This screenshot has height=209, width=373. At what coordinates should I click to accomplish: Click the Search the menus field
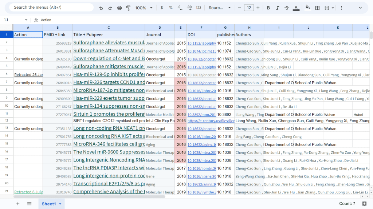coord(51,7)
